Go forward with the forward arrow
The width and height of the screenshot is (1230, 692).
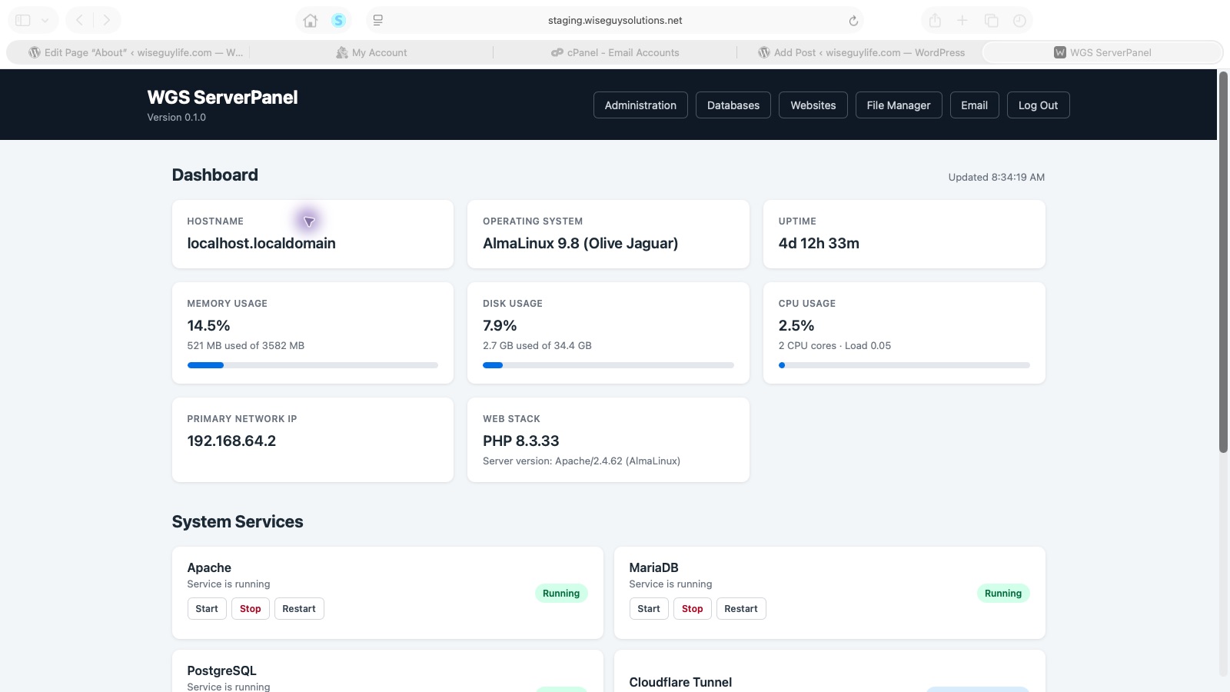107,20
